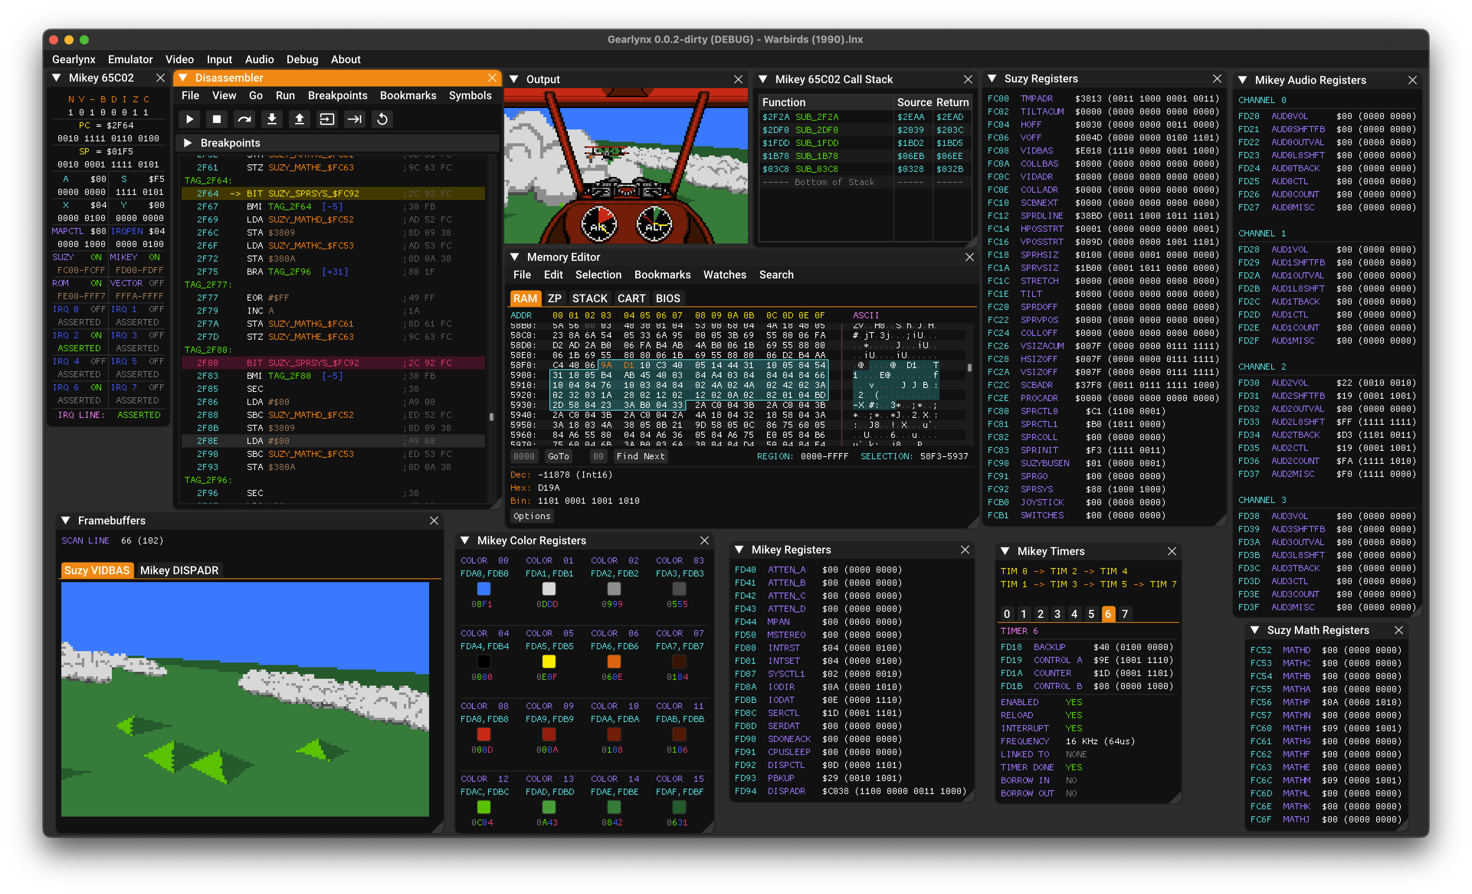
Task: Click the Options button in Memory Editor
Action: click(x=532, y=516)
